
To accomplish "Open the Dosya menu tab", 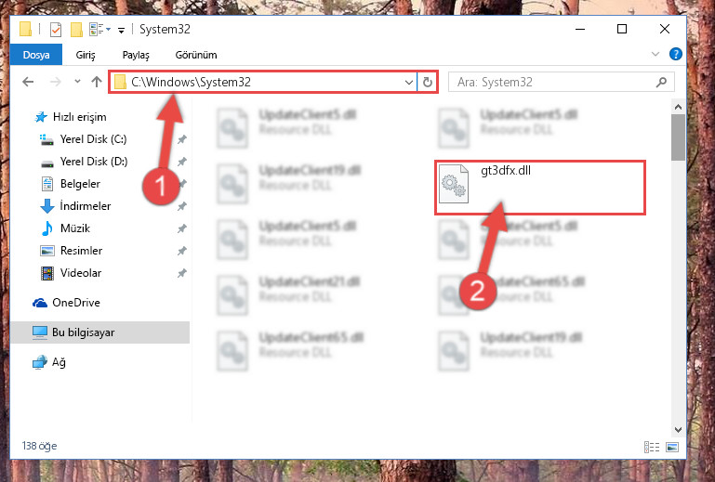I will (x=36, y=55).
